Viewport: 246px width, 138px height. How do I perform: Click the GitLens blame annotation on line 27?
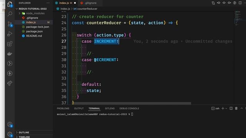183,41
